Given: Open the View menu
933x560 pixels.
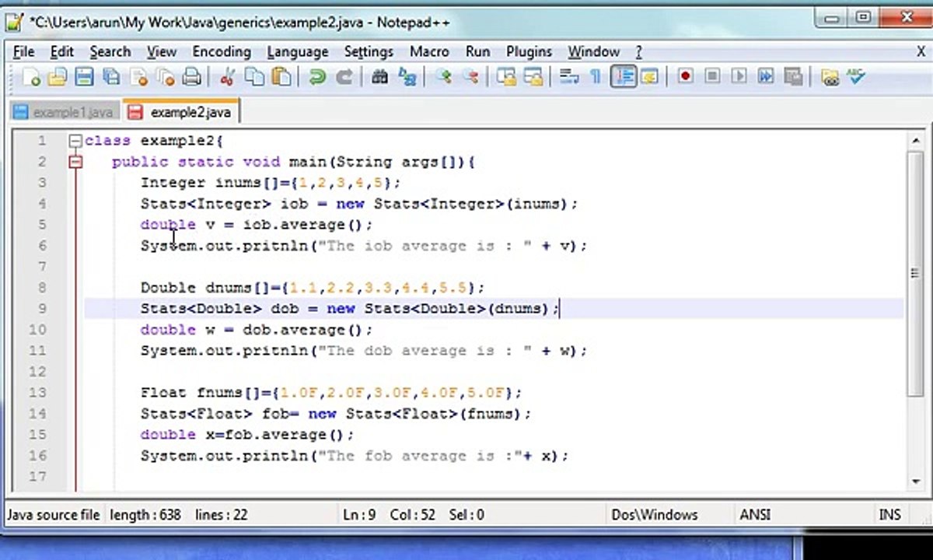Looking at the screenshot, I should point(162,51).
